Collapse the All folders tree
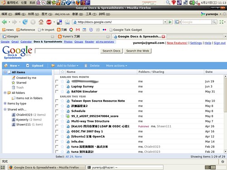The image size is (227, 170). [5, 92]
